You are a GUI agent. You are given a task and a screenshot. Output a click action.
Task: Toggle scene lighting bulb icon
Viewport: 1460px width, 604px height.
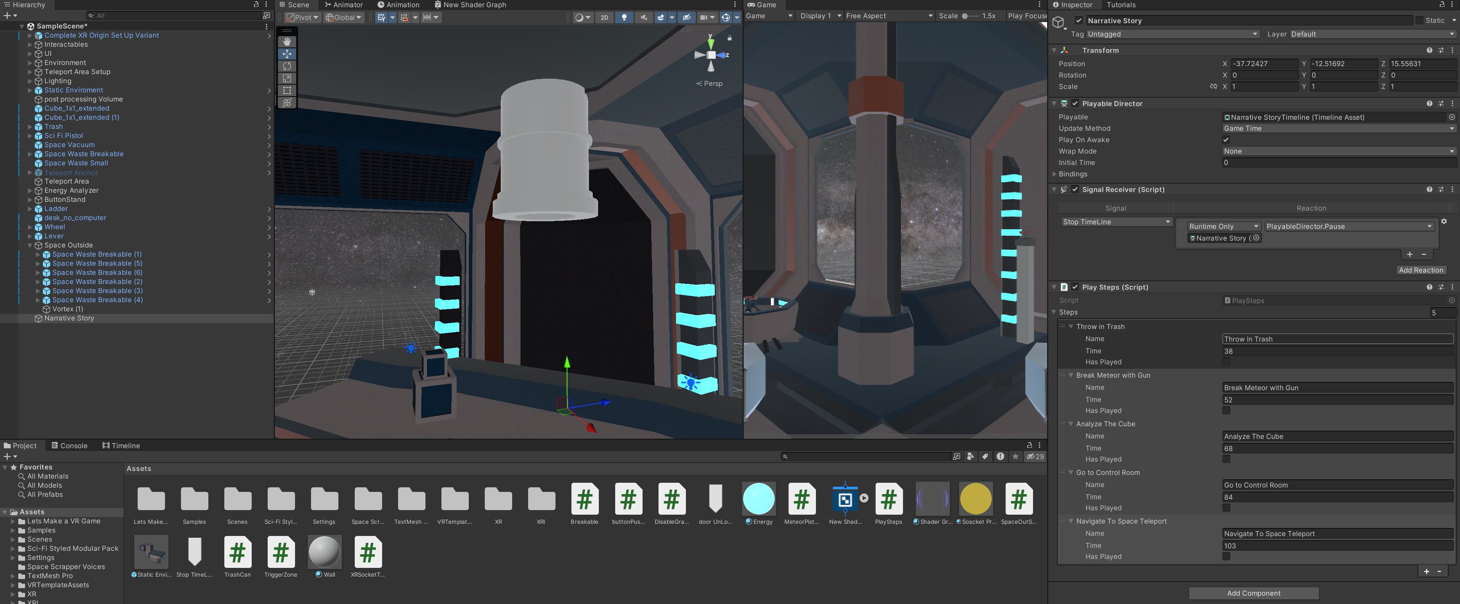click(624, 17)
